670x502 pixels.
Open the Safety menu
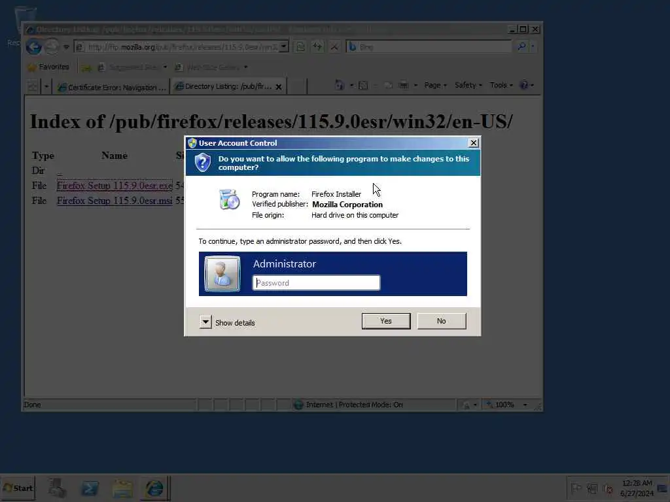(468, 86)
